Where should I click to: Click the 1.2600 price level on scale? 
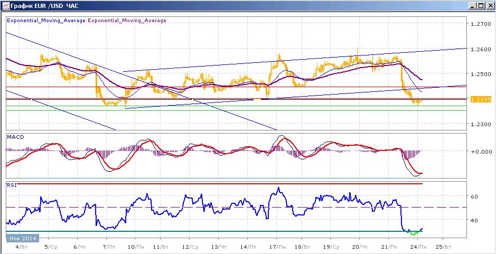pyautogui.click(x=481, y=49)
